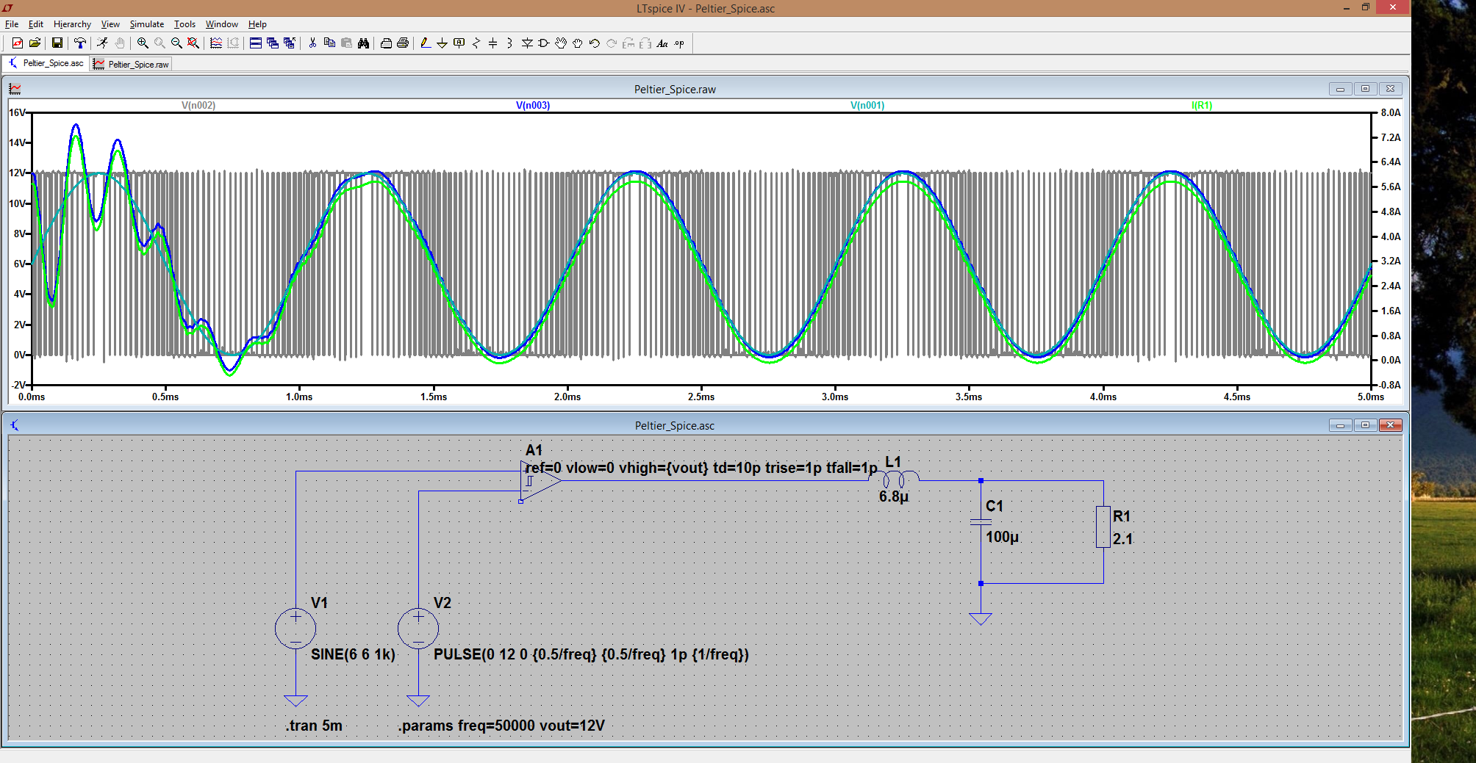Screen dimensions: 1476x763
Task: Select the Label Net tool
Action: 459,43
